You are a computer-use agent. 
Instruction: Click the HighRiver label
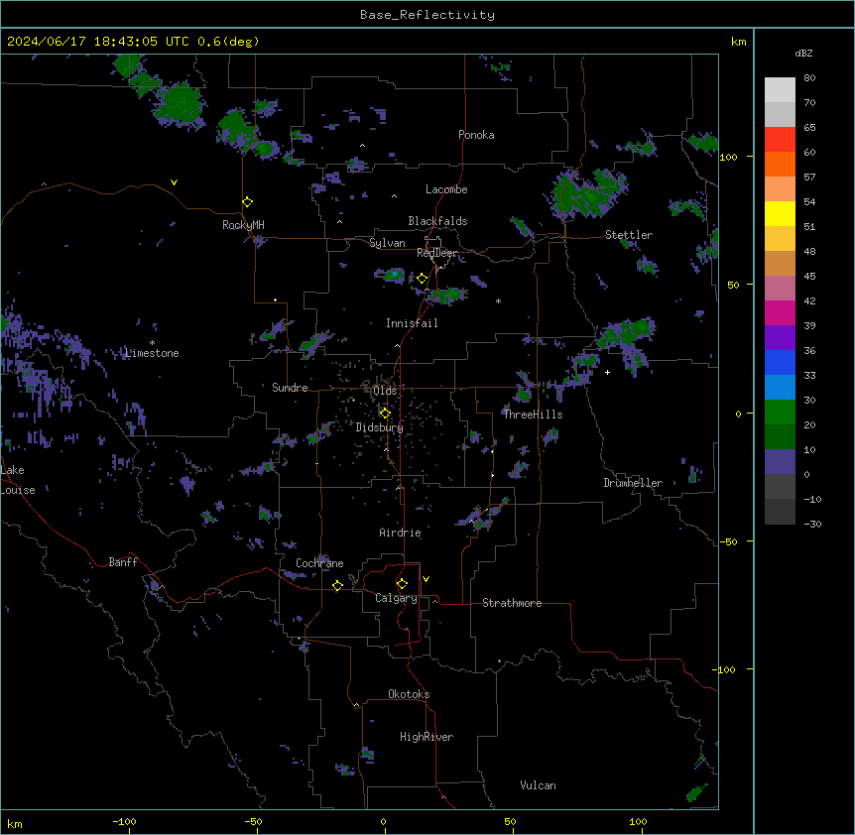point(427,737)
